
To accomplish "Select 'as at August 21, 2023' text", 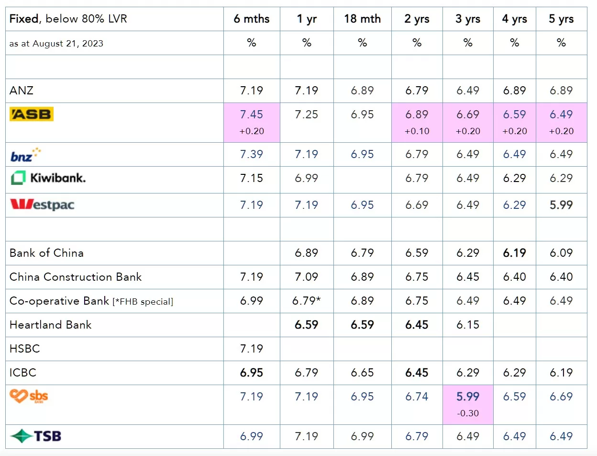I will point(56,44).
